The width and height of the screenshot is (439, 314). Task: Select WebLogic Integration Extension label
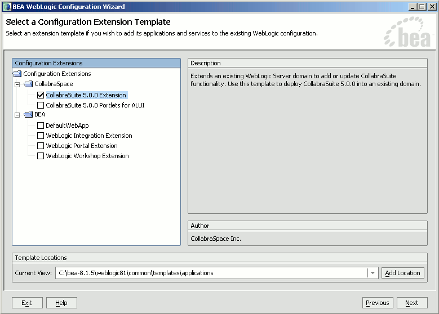pos(89,136)
